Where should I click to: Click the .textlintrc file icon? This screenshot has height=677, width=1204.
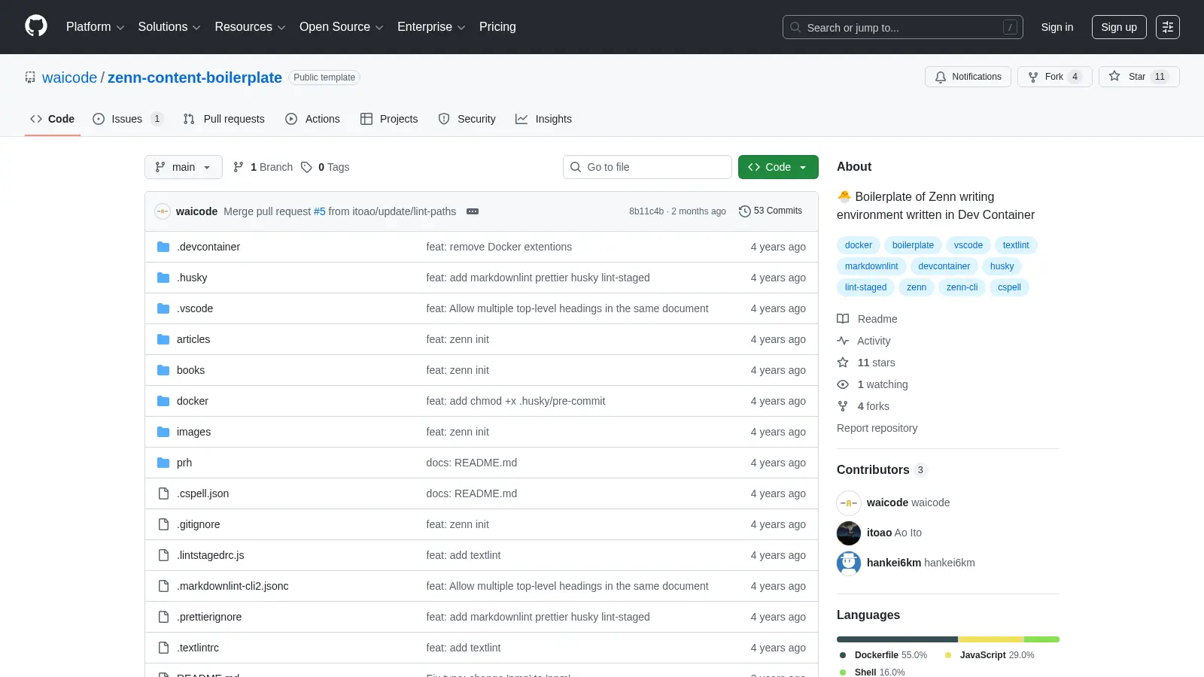click(163, 648)
